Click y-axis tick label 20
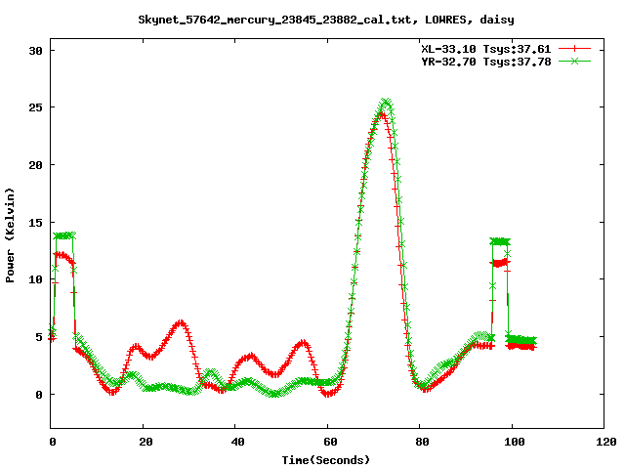This screenshot has height=469, width=625. point(35,165)
